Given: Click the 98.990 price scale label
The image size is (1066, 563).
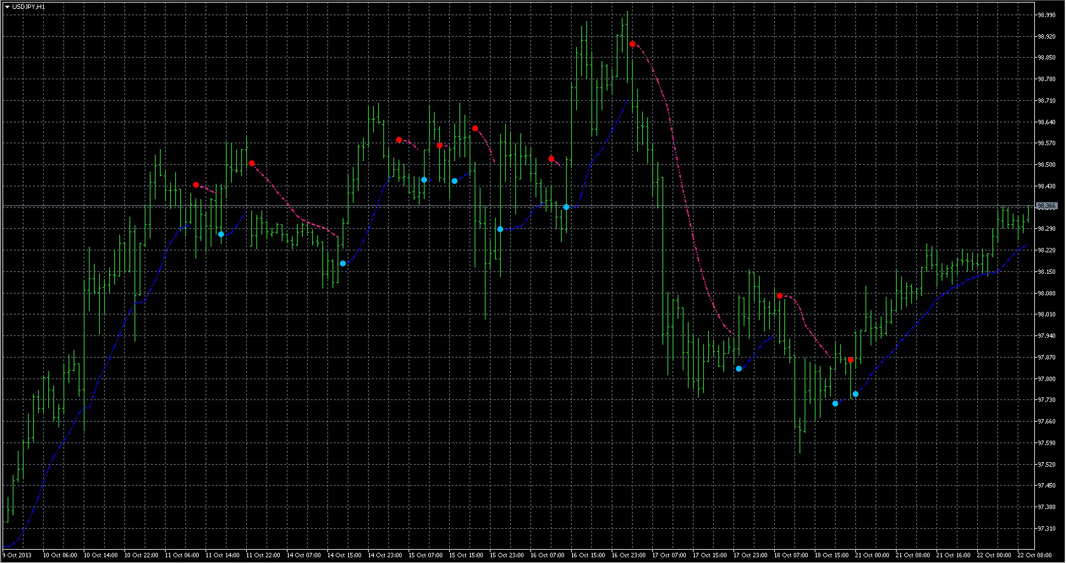Looking at the screenshot, I should 1046,15.
